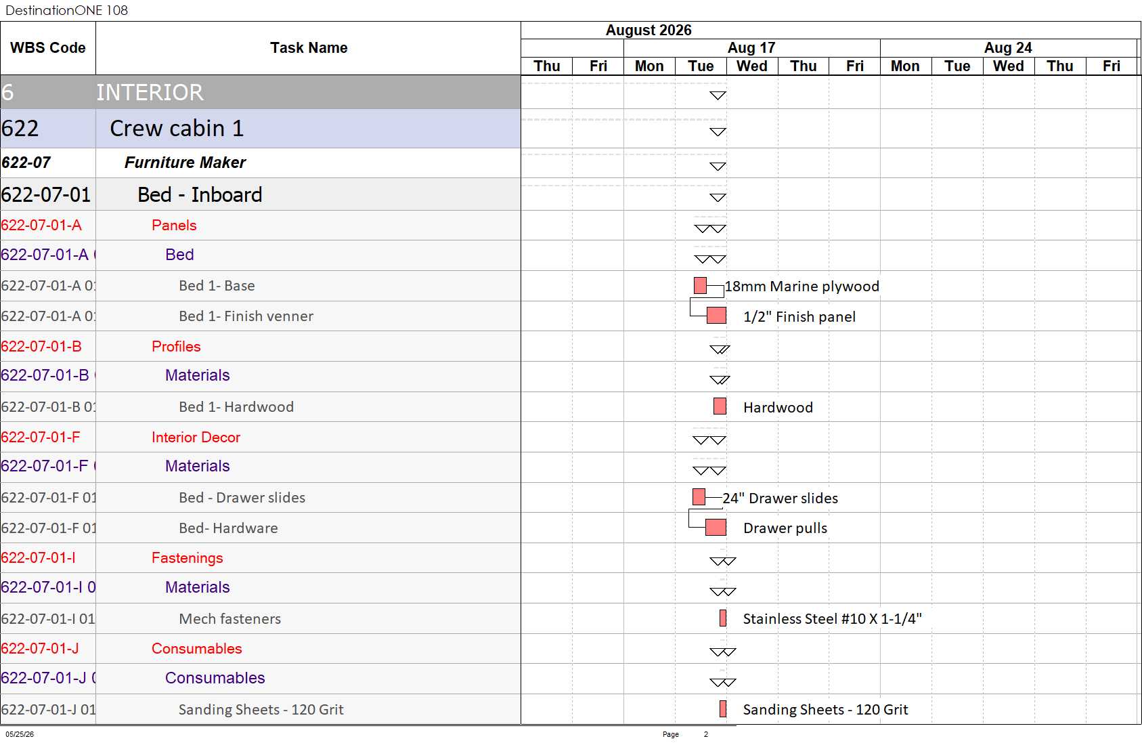This screenshot has height=743, width=1142.
Task: Click the Drawer pulls red task bar
Action: [x=716, y=528]
